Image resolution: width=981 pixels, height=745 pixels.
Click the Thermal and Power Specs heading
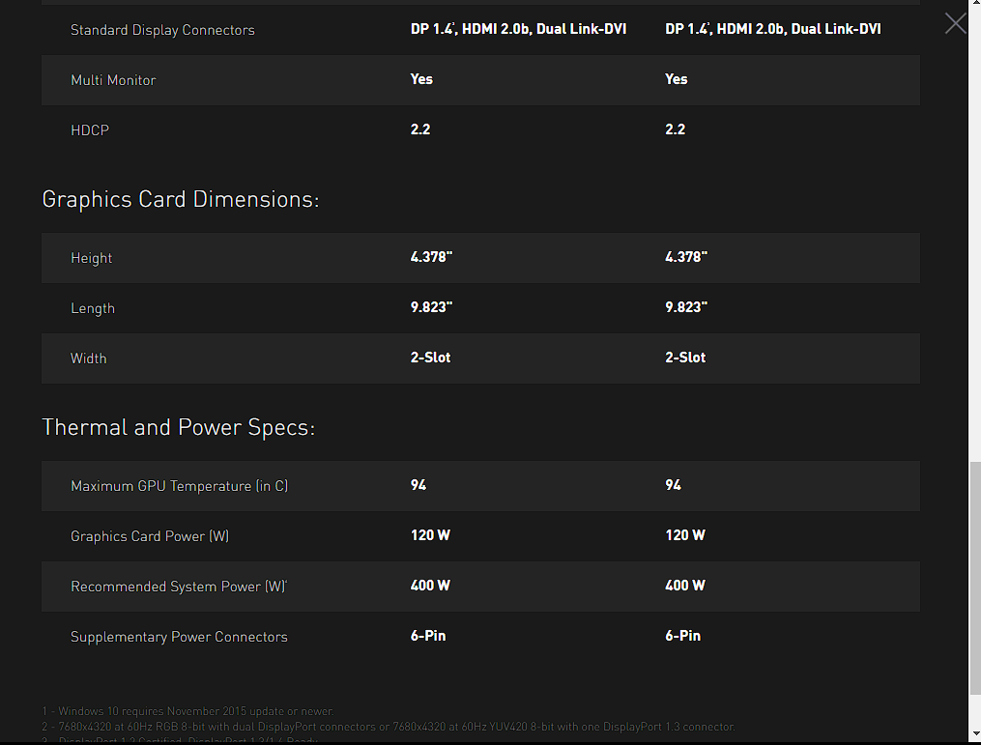point(179,428)
